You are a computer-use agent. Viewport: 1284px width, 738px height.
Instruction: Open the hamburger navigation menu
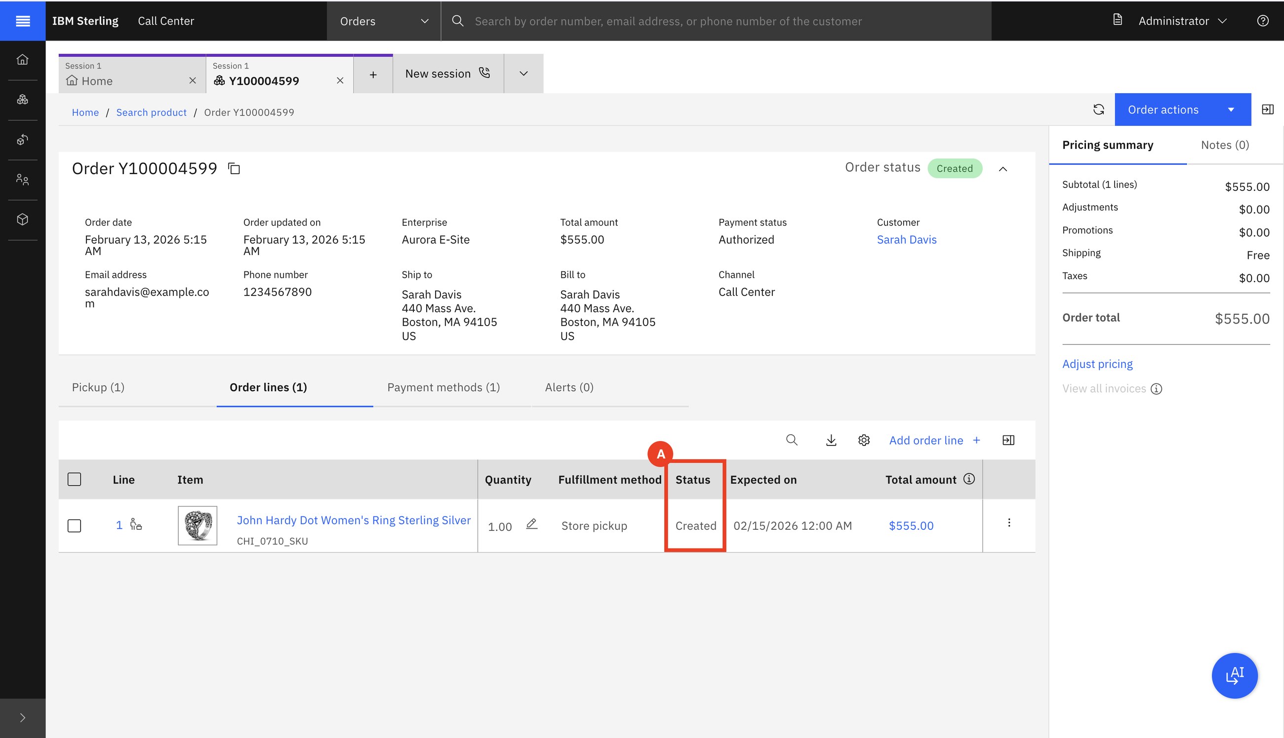23,21
